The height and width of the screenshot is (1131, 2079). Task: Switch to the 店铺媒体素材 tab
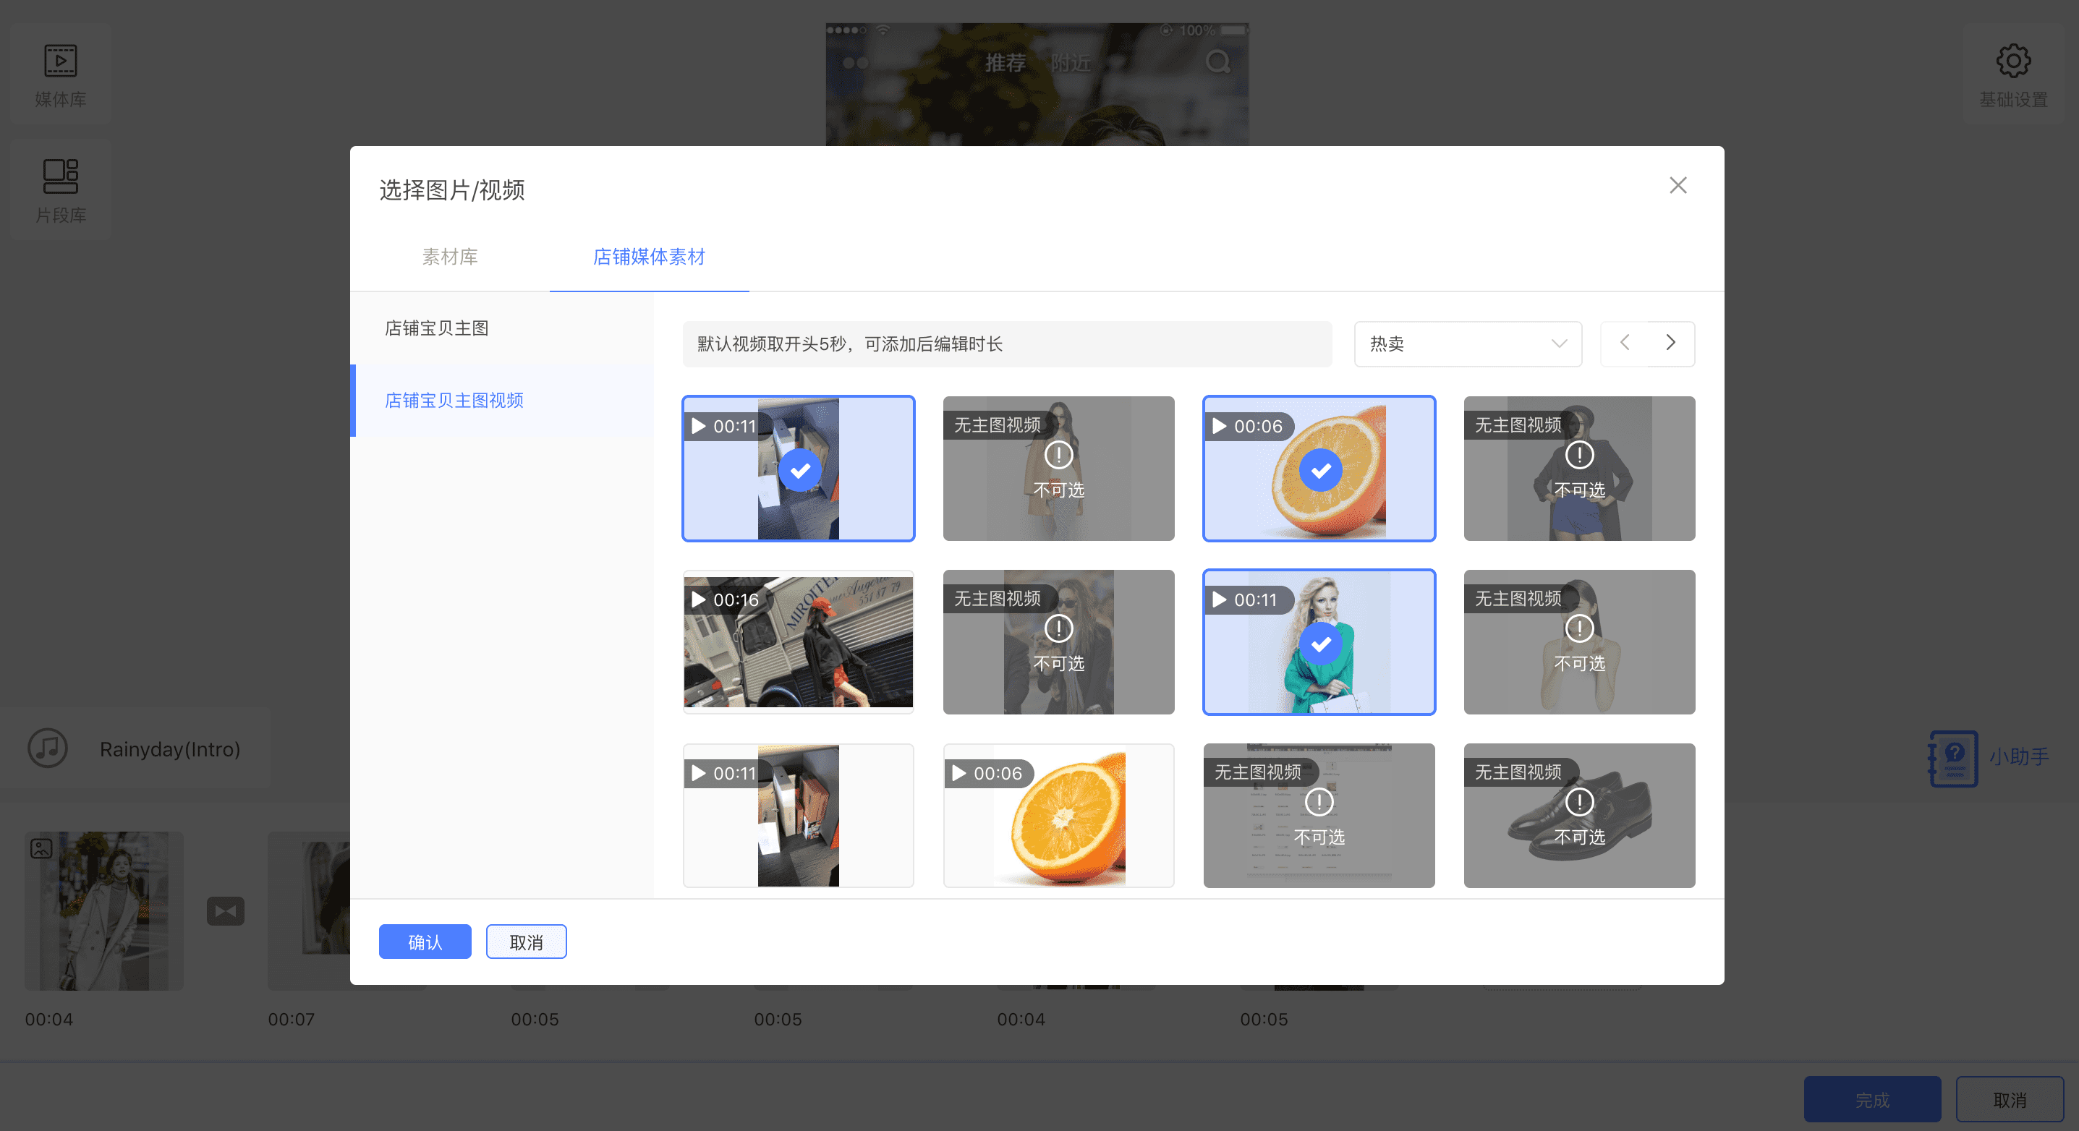point(649,257)
